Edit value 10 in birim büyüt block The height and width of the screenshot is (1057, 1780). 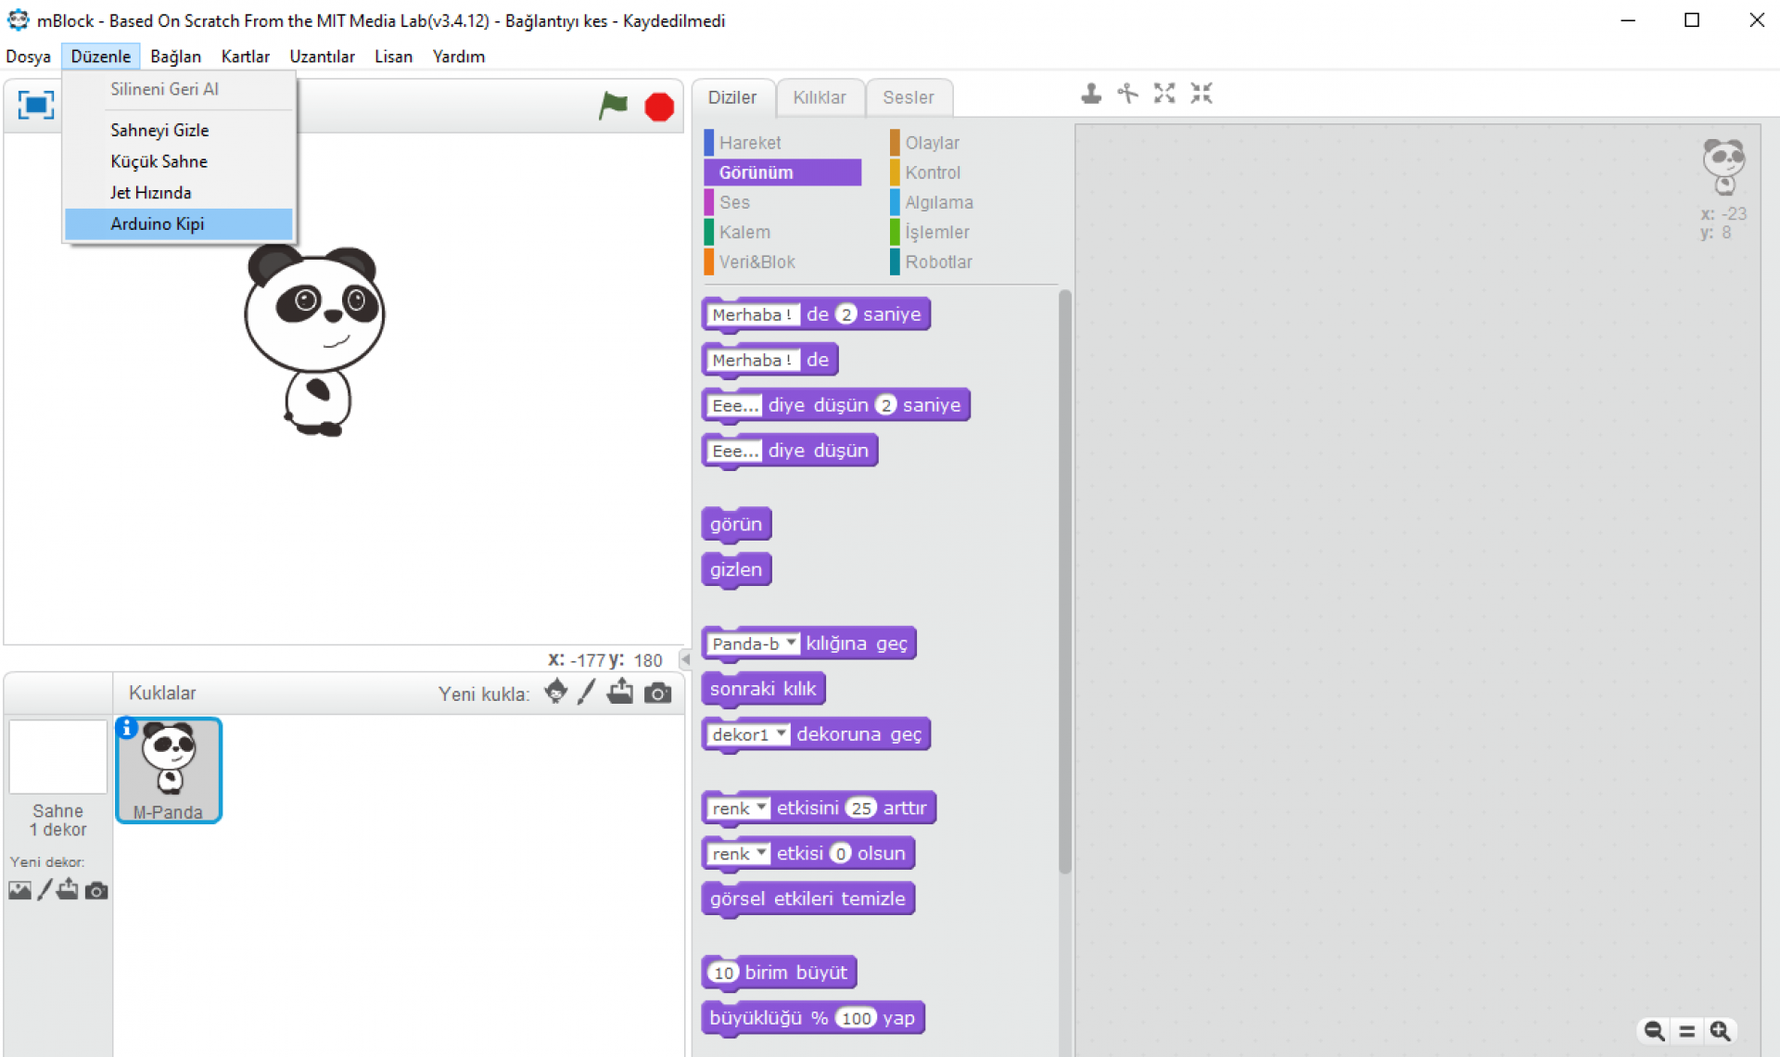723,973
